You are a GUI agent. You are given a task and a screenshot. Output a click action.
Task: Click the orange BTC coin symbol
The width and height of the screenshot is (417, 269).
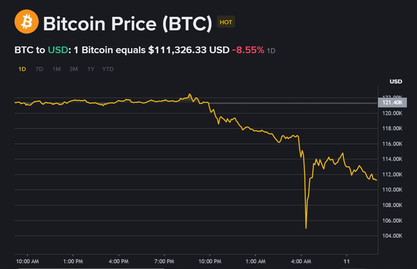coord(26,22)
